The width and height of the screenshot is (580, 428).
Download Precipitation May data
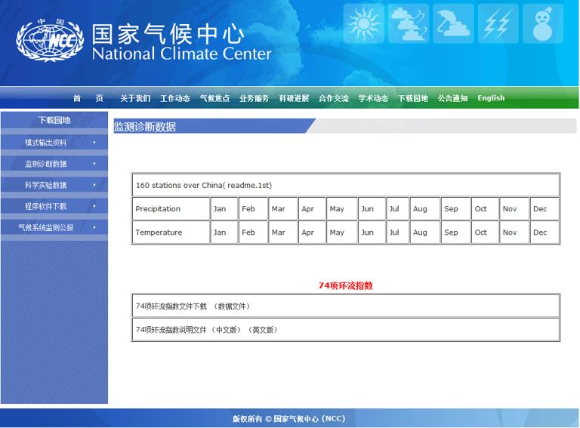coord(337,209)
